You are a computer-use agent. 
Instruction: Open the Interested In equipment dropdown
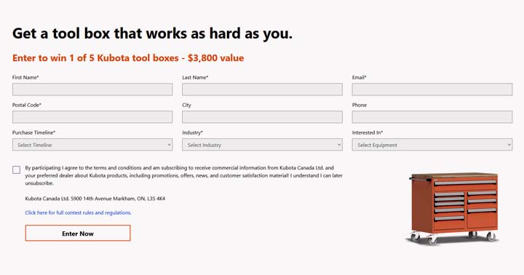[x=432, y=145]
